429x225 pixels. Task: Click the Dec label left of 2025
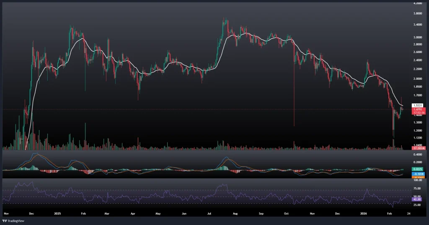31,213
